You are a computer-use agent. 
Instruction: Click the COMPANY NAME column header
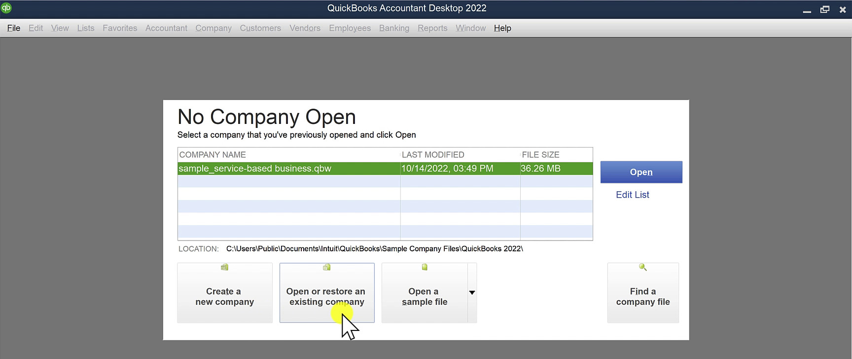(213, 154)
